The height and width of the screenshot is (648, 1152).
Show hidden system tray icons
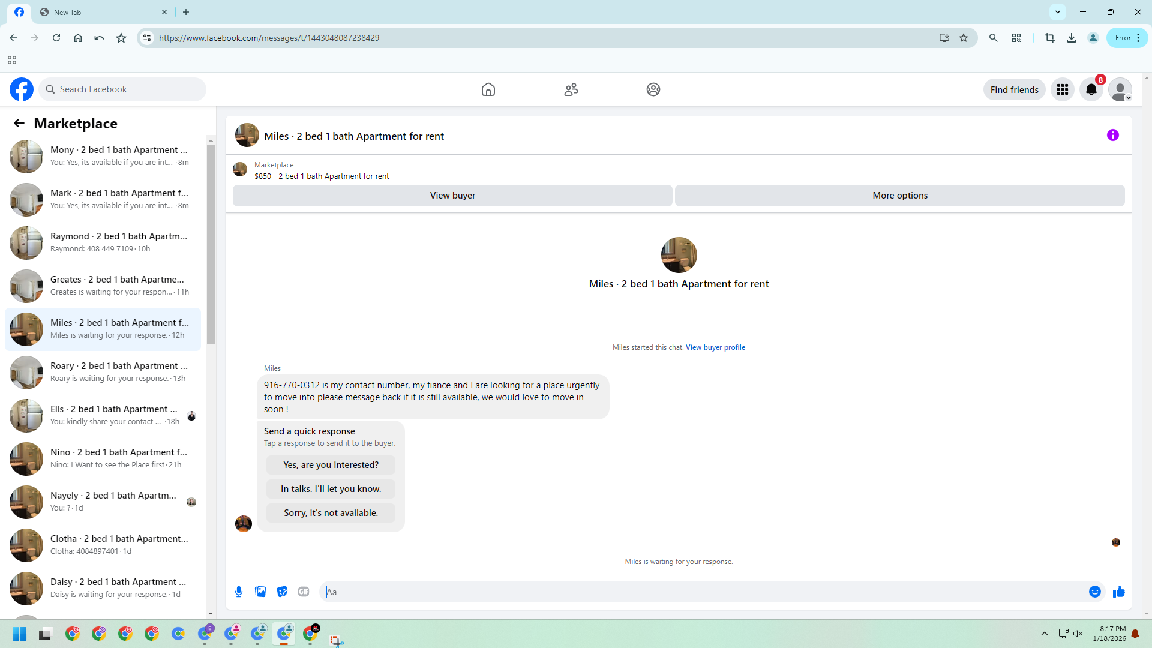1044,634
